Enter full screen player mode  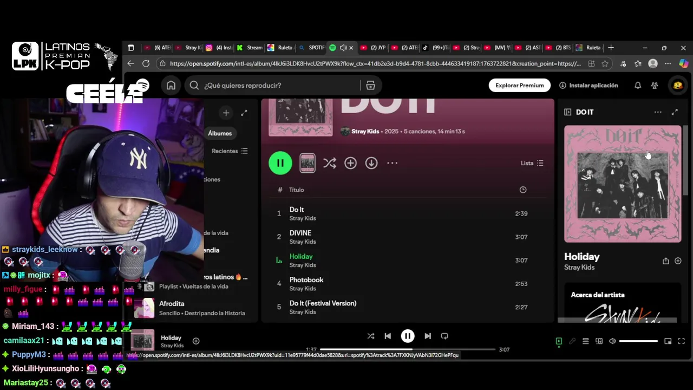[681, 341]
